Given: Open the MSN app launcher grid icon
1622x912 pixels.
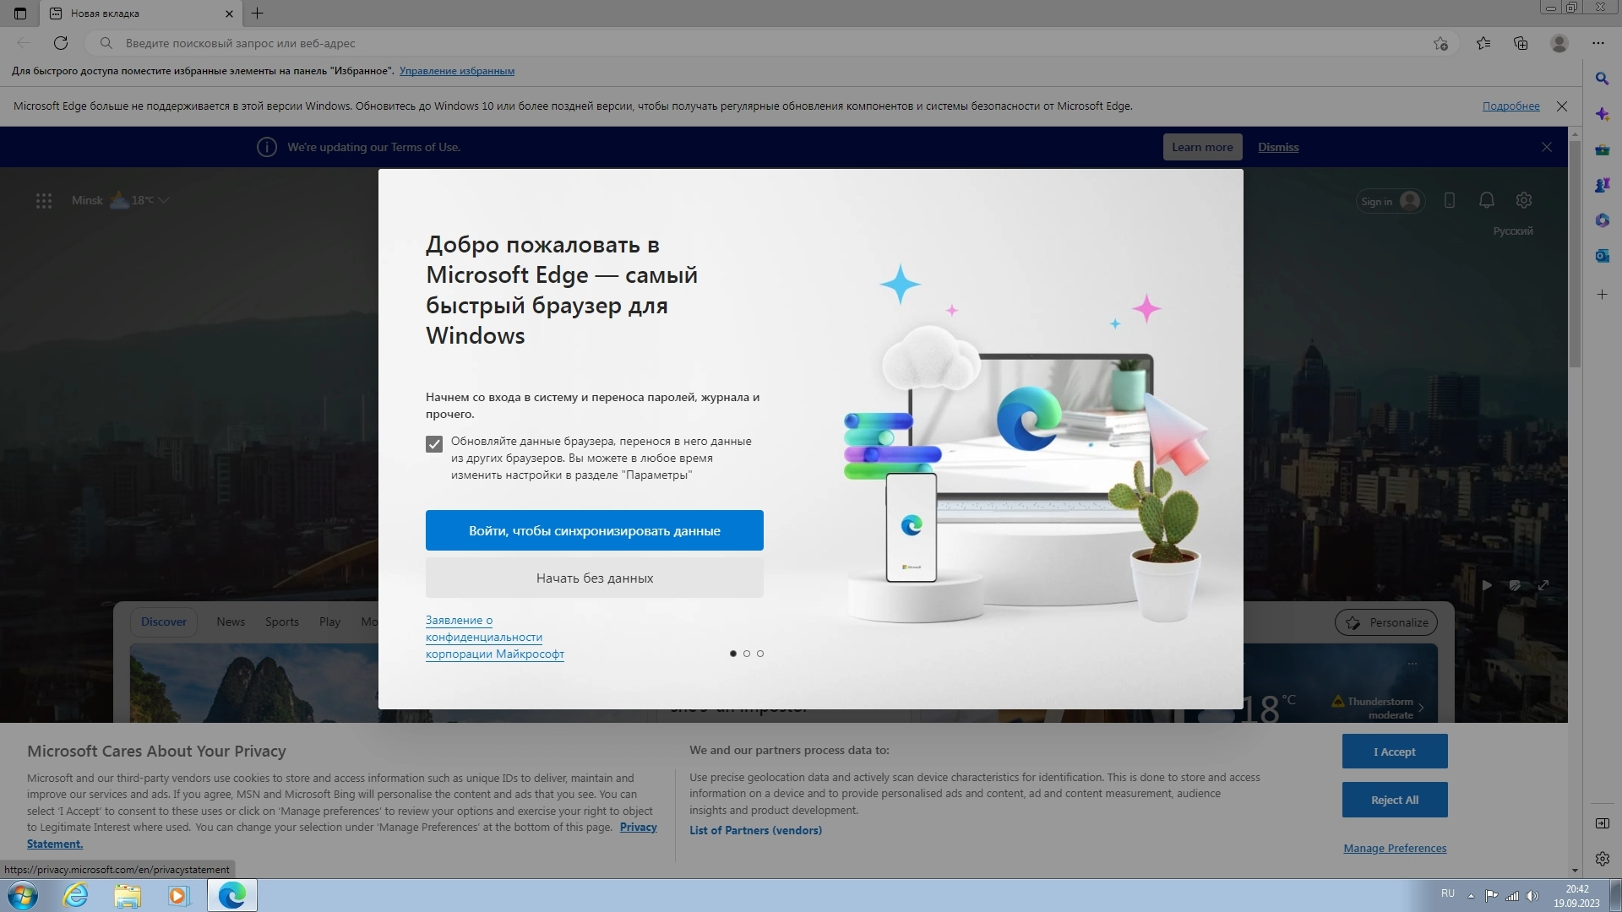Looking at the screenshot, I should tap(44, 200).
